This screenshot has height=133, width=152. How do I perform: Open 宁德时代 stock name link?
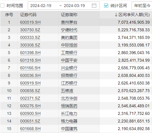[x=69, y=30]
